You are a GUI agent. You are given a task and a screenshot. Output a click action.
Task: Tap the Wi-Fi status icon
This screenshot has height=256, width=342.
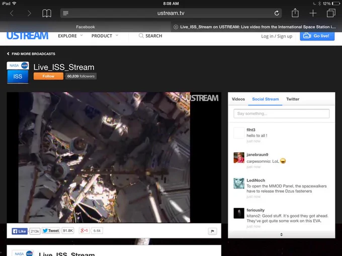tap(15, 4)
